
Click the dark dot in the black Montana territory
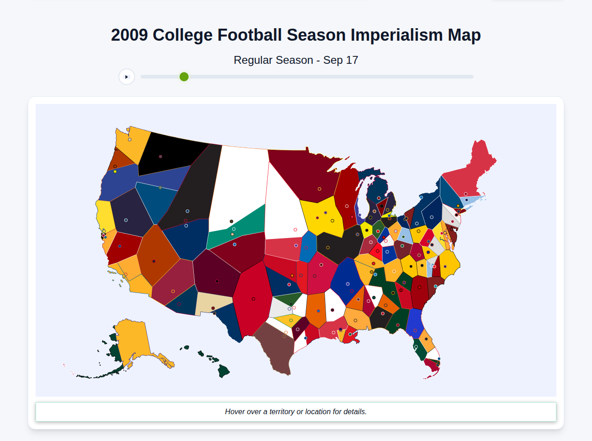[160, 157]
